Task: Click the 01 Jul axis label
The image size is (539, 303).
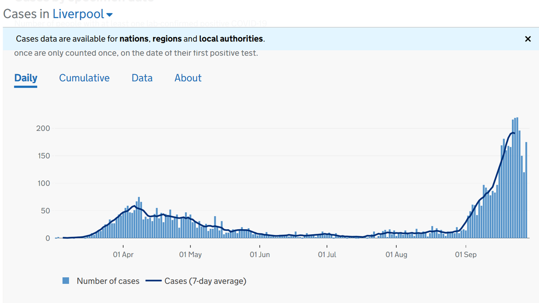Action: [x=327, y=254]
